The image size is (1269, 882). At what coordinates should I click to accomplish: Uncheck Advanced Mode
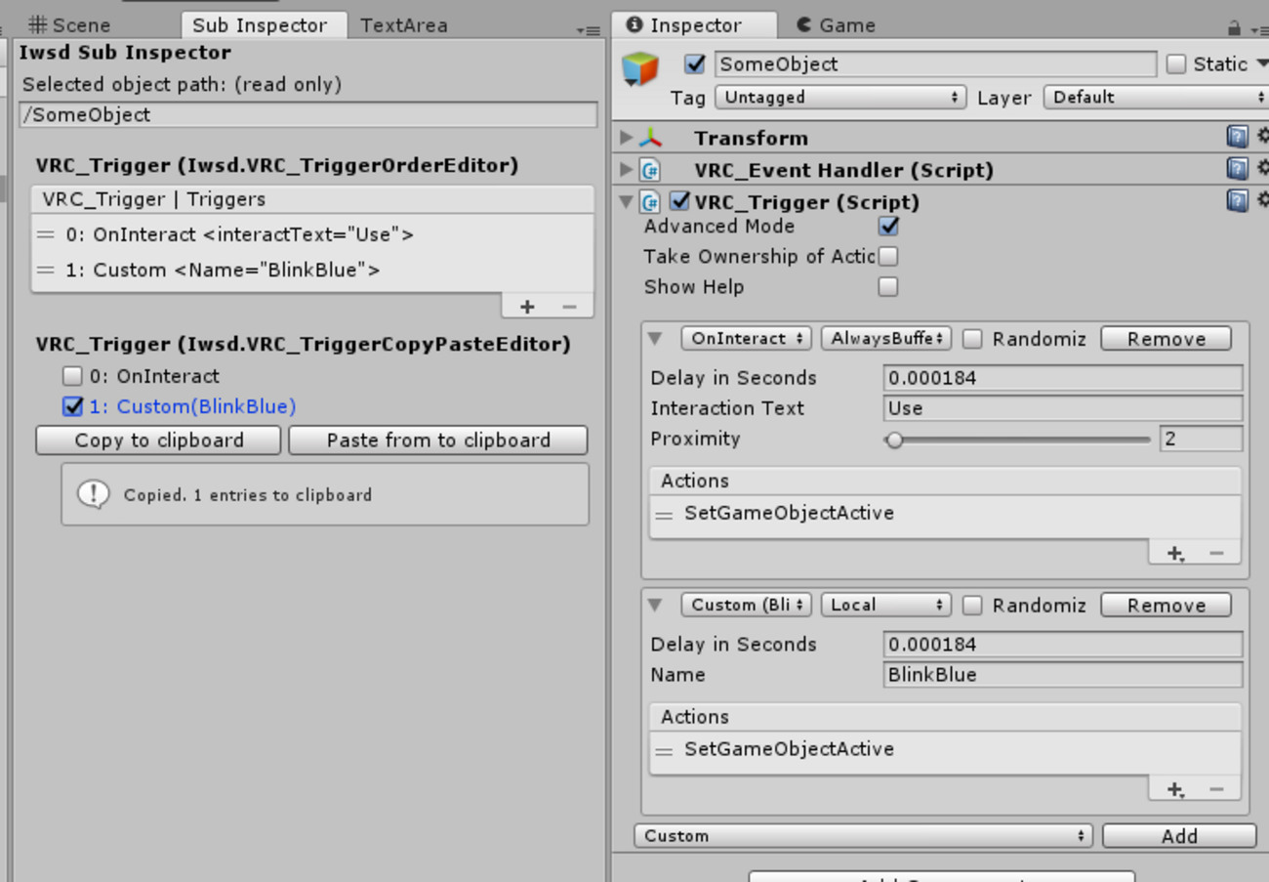tap(888, 227)
